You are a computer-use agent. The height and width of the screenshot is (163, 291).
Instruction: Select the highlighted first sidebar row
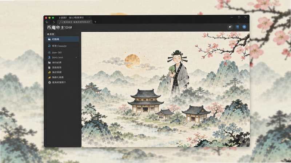point(62,39)
